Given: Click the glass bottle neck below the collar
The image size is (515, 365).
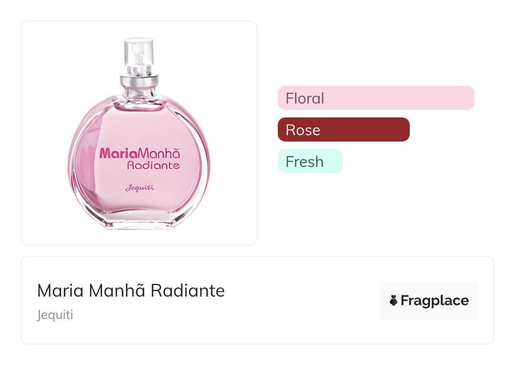Looking at the screenshot, I should pos(139,94).
